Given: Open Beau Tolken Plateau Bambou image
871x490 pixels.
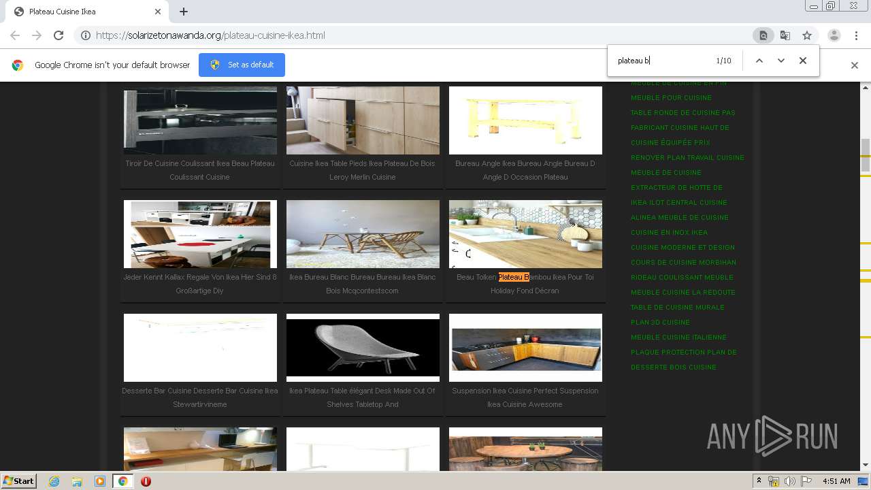Looking at the screenshot, I should click(x=525, y=234).
